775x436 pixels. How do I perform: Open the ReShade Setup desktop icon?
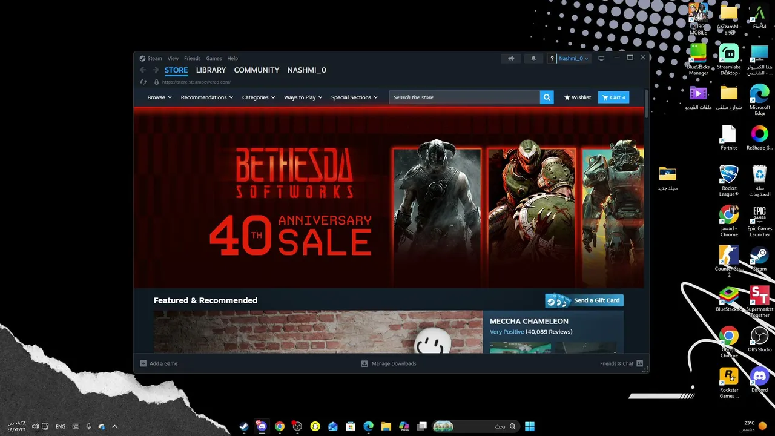[759, 138]
